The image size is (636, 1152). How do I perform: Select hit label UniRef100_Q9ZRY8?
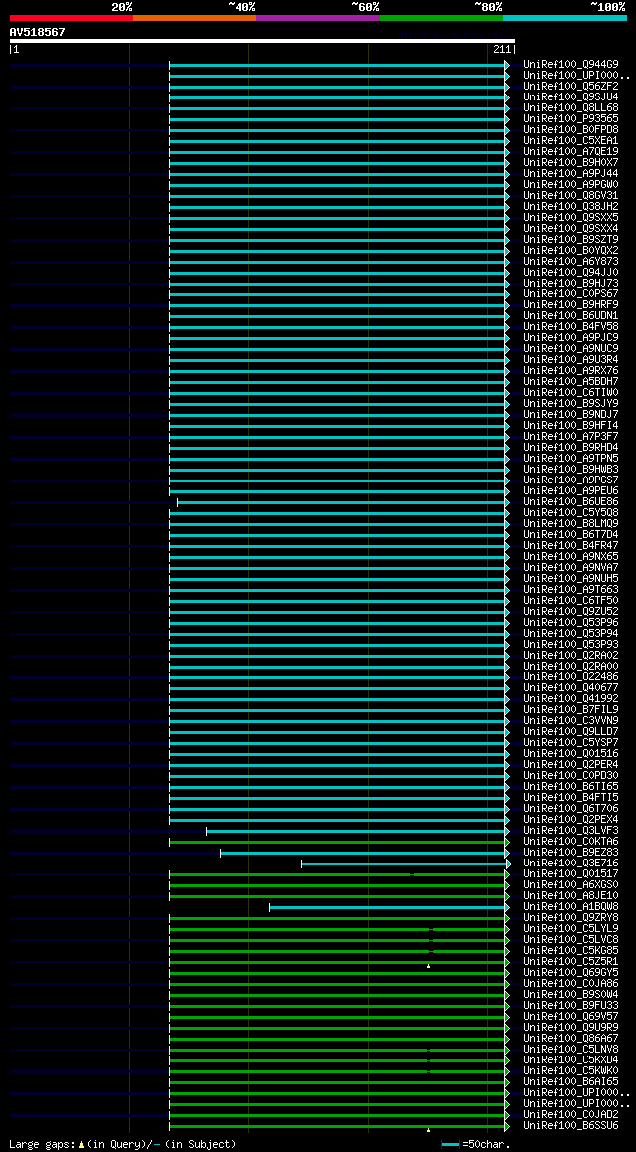click(570, 917)
